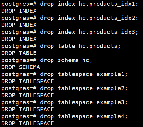
Task: Click the first DROP INDEX output line
Action: click(19, 11)
